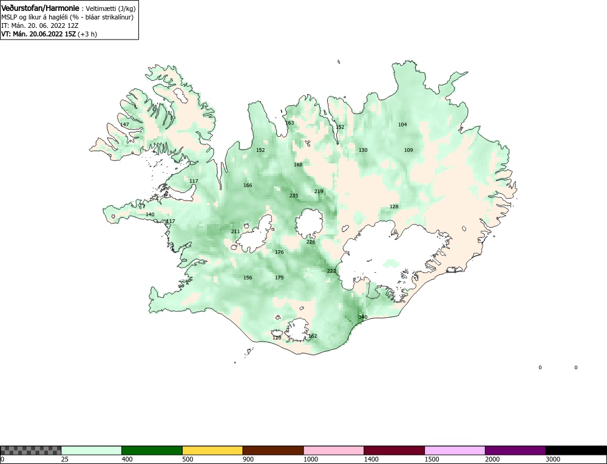Viewport: 607px width, 464px height.
Task: Select the 226 map value
Action: tap(311, 242)
